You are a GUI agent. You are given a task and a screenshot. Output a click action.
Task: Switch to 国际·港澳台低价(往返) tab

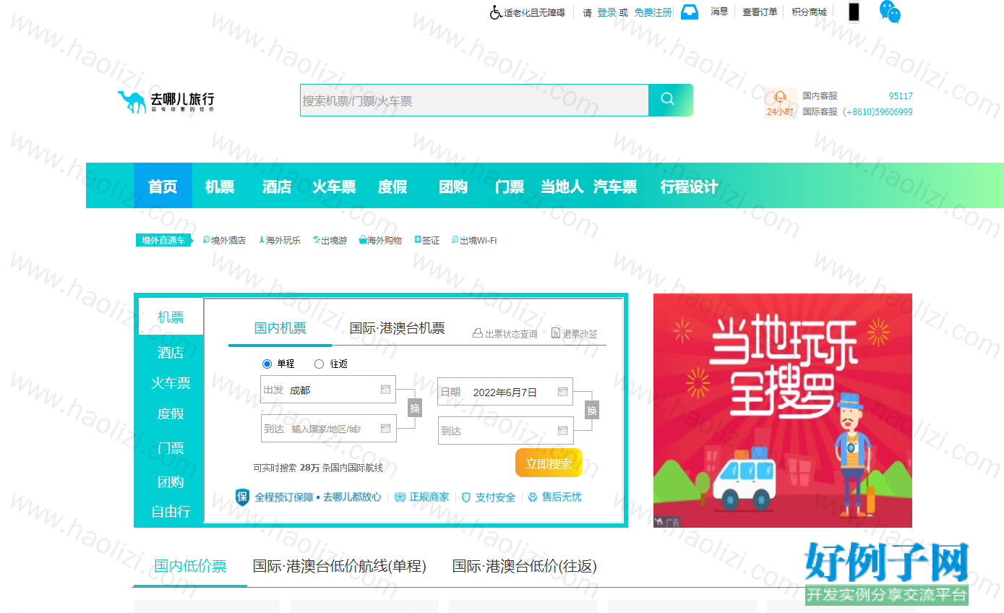tap(525, 566)
